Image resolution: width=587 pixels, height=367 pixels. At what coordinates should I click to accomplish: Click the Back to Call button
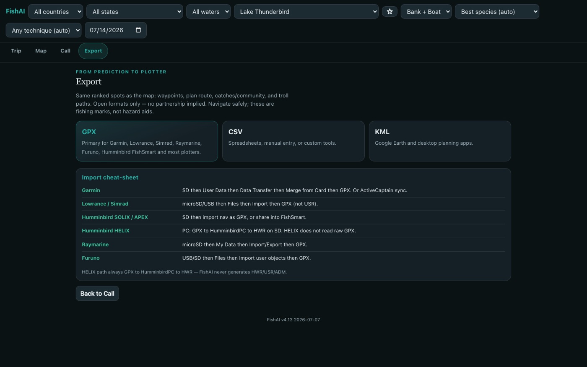[97, 294]
